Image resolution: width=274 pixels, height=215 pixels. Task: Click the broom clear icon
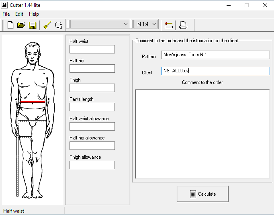coord(47,25)
